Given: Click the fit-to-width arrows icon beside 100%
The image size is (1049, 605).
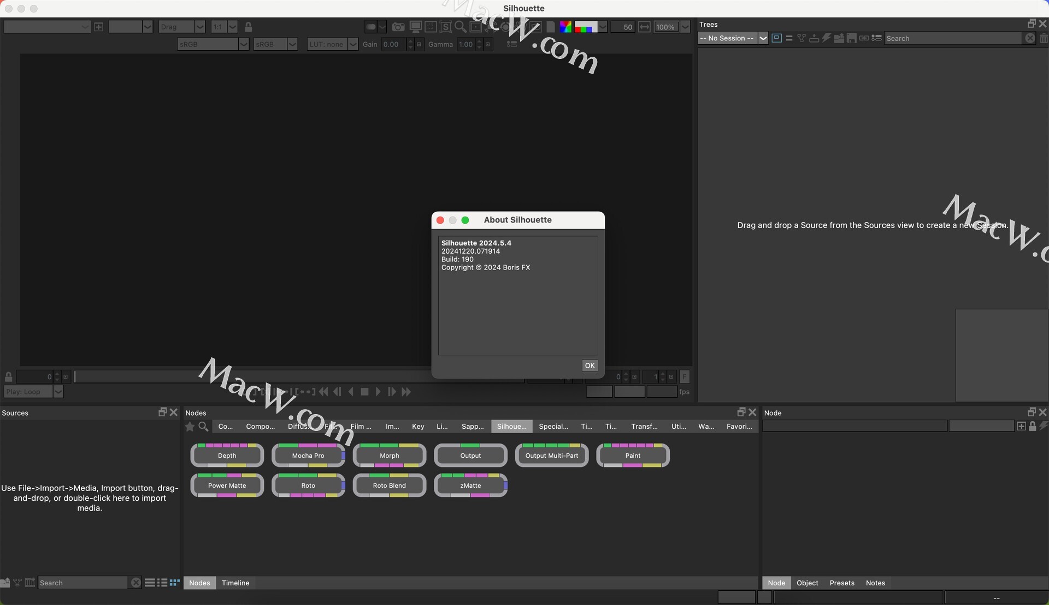Looking at the screenshot, I should (645, 27).
